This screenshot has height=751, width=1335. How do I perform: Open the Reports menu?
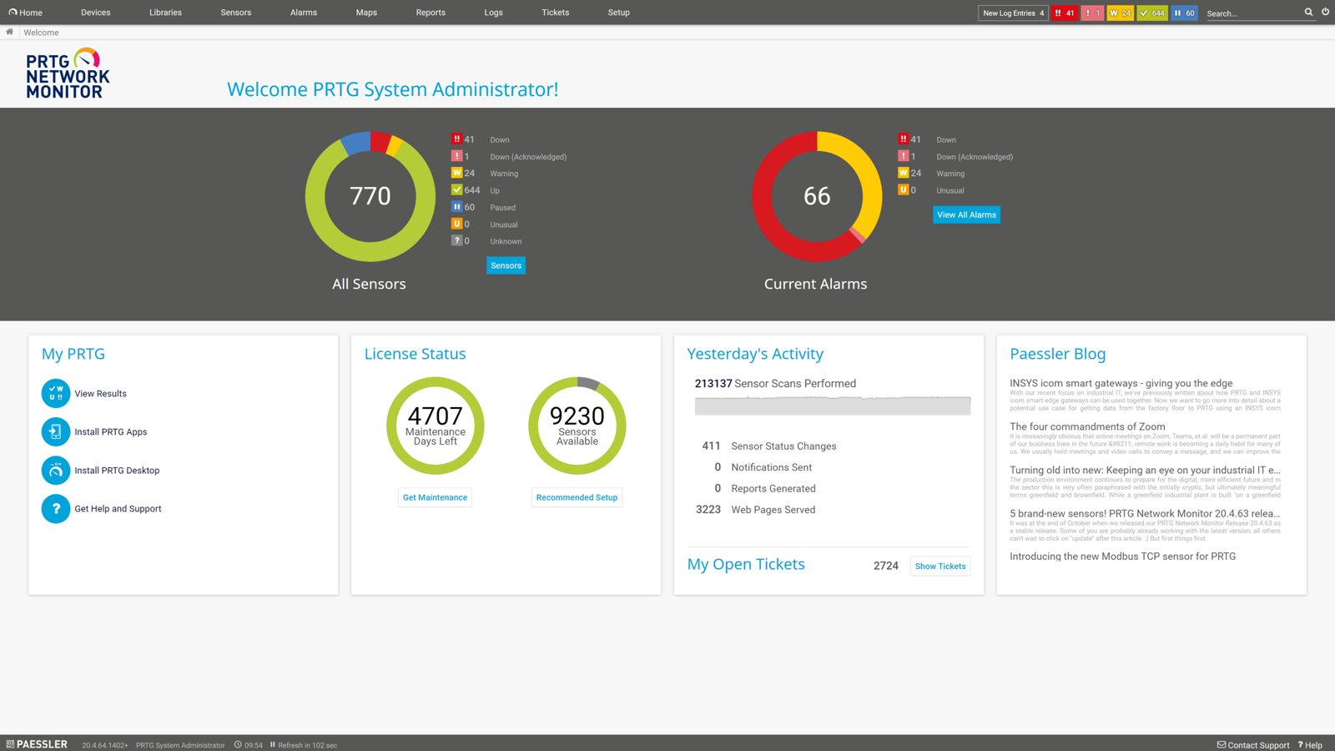coord(431,13)
